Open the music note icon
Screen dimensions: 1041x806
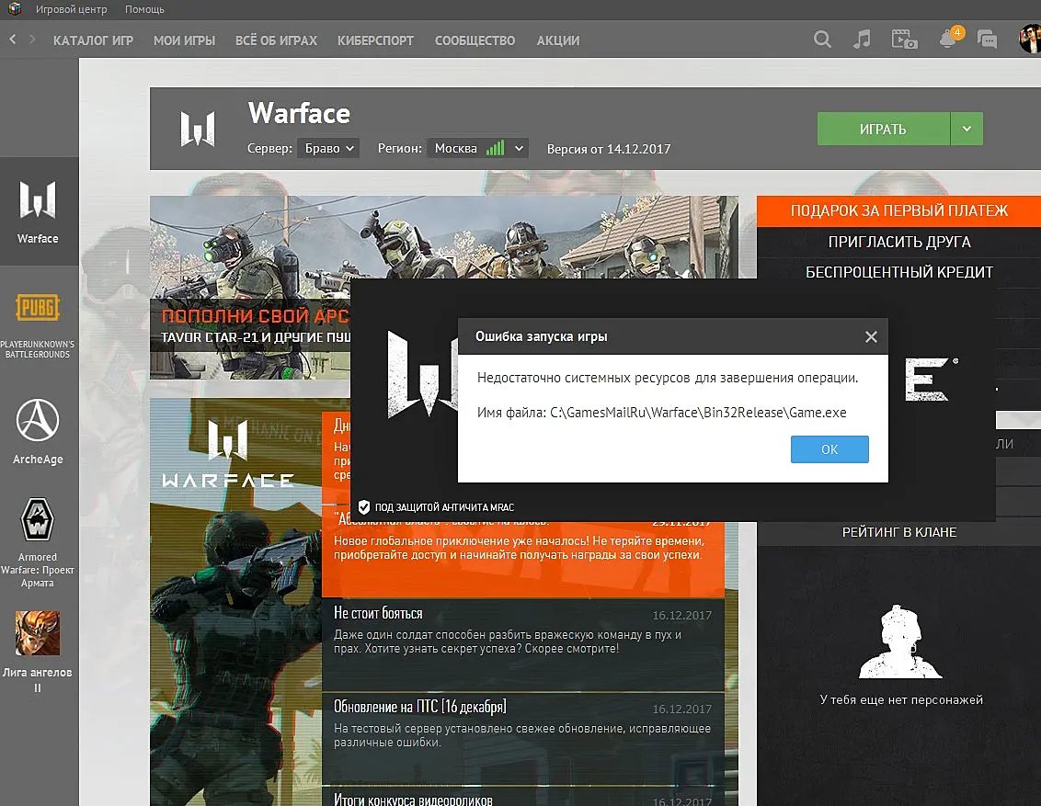[x=862, y=40]
